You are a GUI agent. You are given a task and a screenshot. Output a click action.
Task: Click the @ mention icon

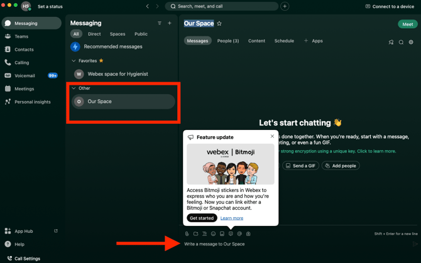tap(239, 233)
